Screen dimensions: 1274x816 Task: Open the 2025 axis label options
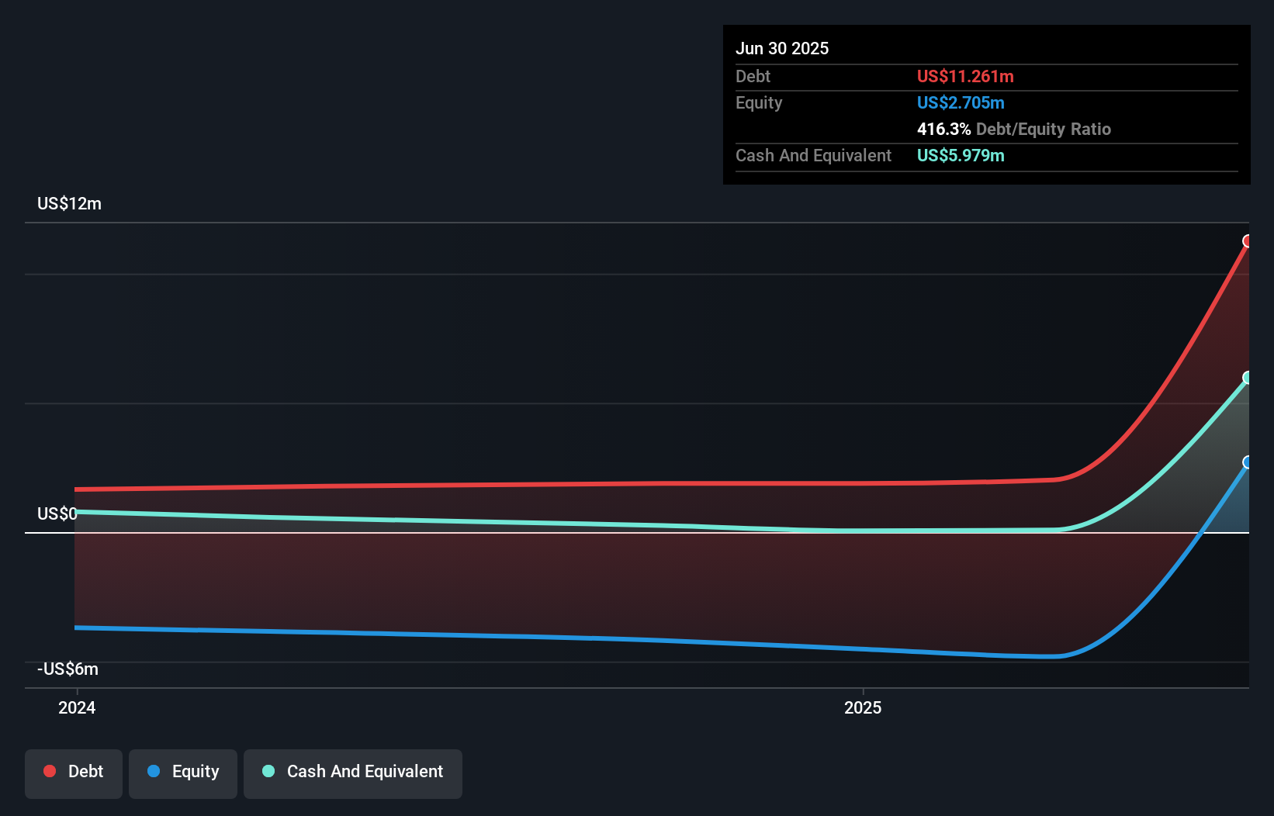coord(862,707)
